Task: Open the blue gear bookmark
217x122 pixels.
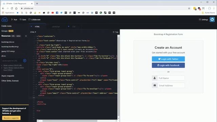Action: (92, 13)
